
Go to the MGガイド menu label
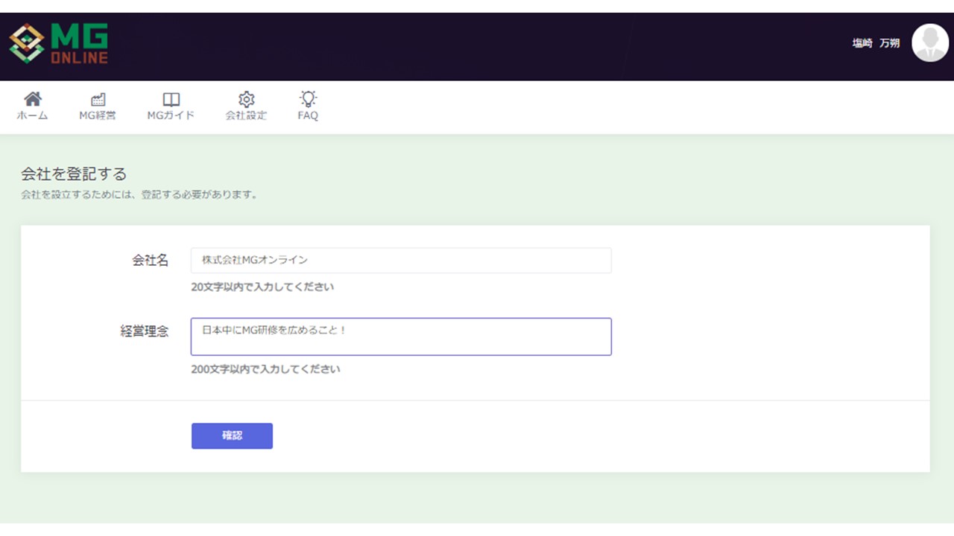coord(171,116)
